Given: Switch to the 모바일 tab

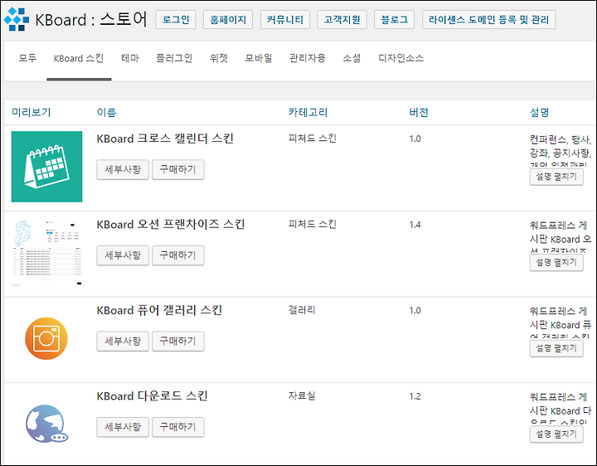Looking at the screenshot, I should (259, 58).
